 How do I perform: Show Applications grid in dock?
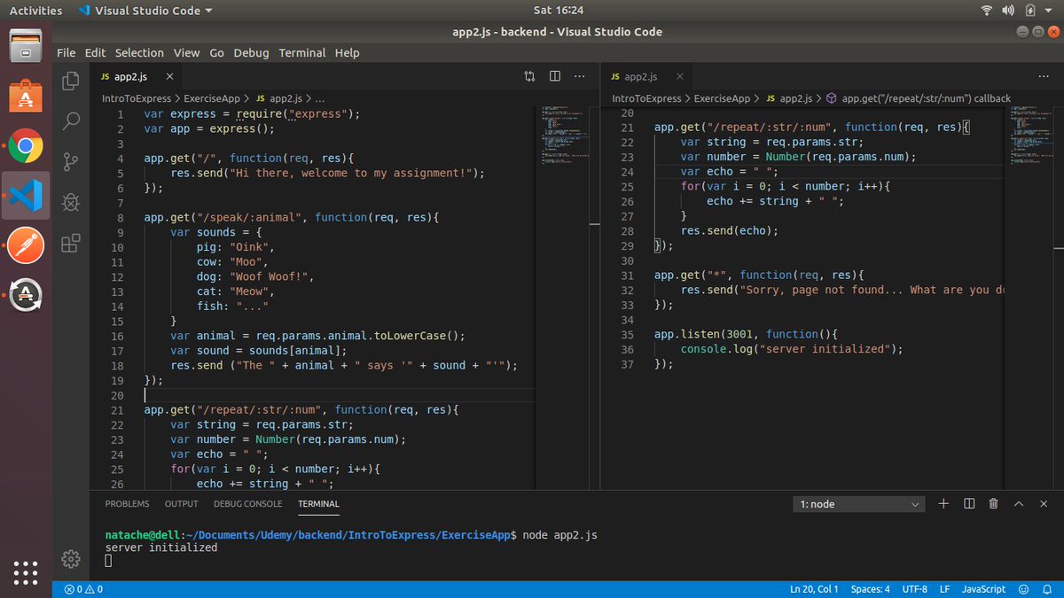[x=26, y=571]
